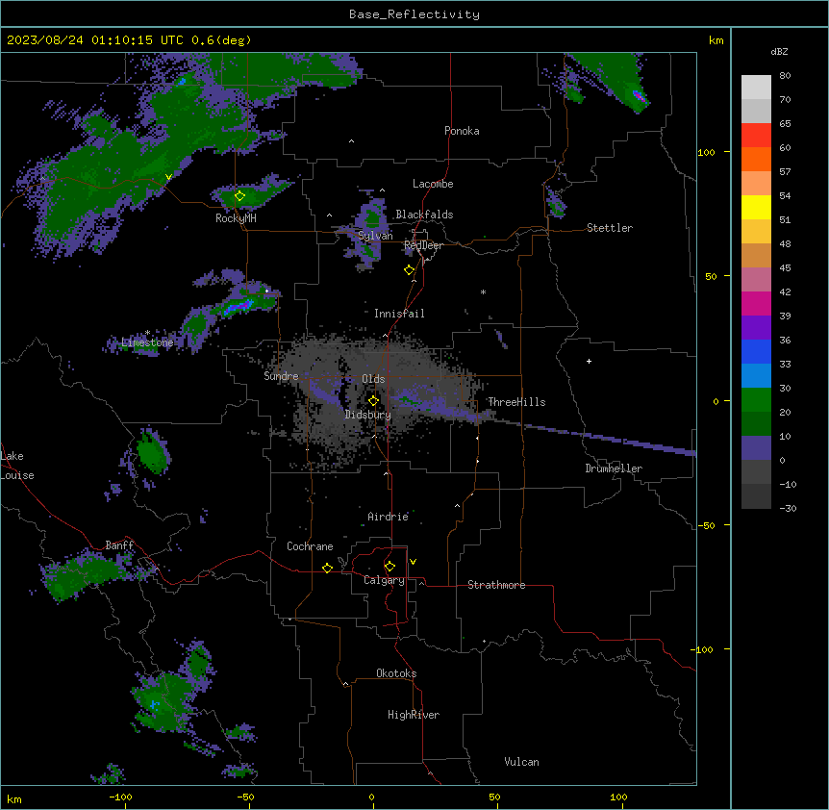The height and width of the screenshot is (810, 829).
Task: Click the yellow diamond marker below RedDeer
Action: [409, 270]
